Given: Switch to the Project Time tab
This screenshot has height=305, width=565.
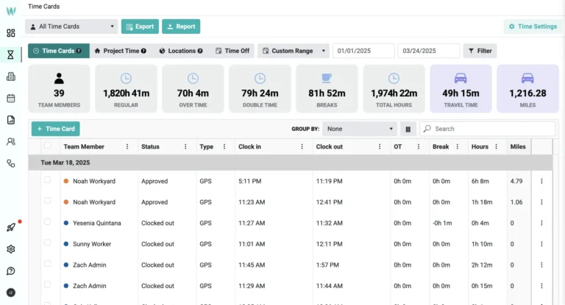Looking at the screenshot, I should pos(120,51).
